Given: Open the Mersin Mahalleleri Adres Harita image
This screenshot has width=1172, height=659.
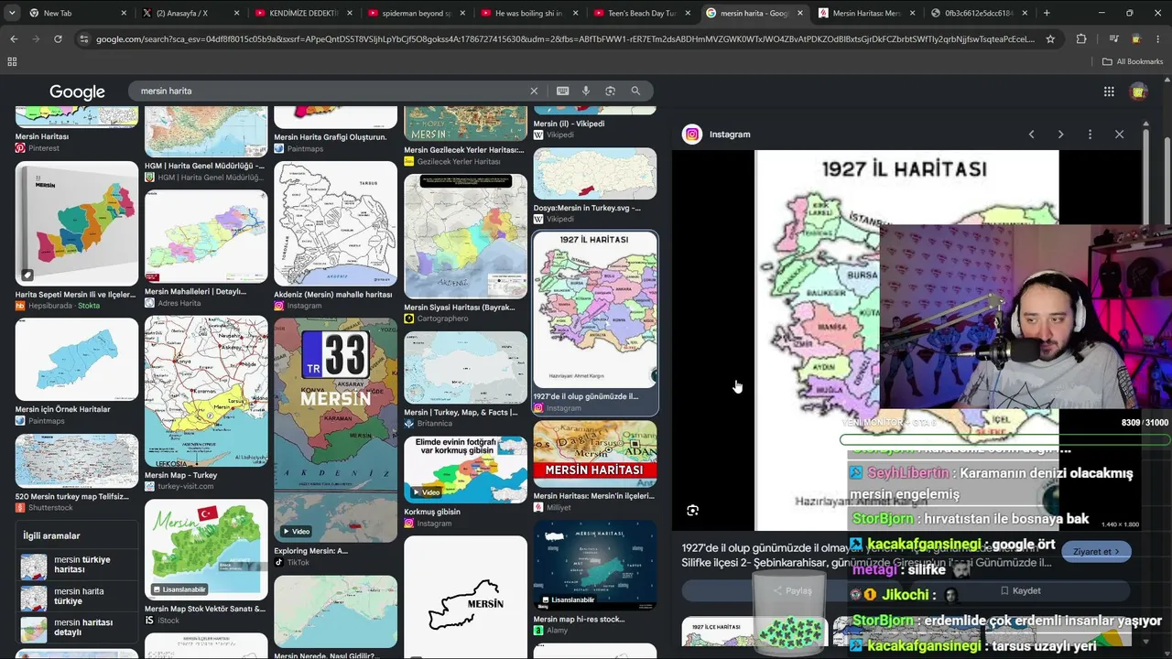Looking at the screenshot, I should click(206, 237).
